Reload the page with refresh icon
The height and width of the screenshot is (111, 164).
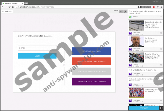pos(9,7)
